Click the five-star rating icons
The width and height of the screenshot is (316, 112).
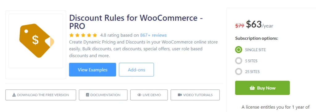83,35
